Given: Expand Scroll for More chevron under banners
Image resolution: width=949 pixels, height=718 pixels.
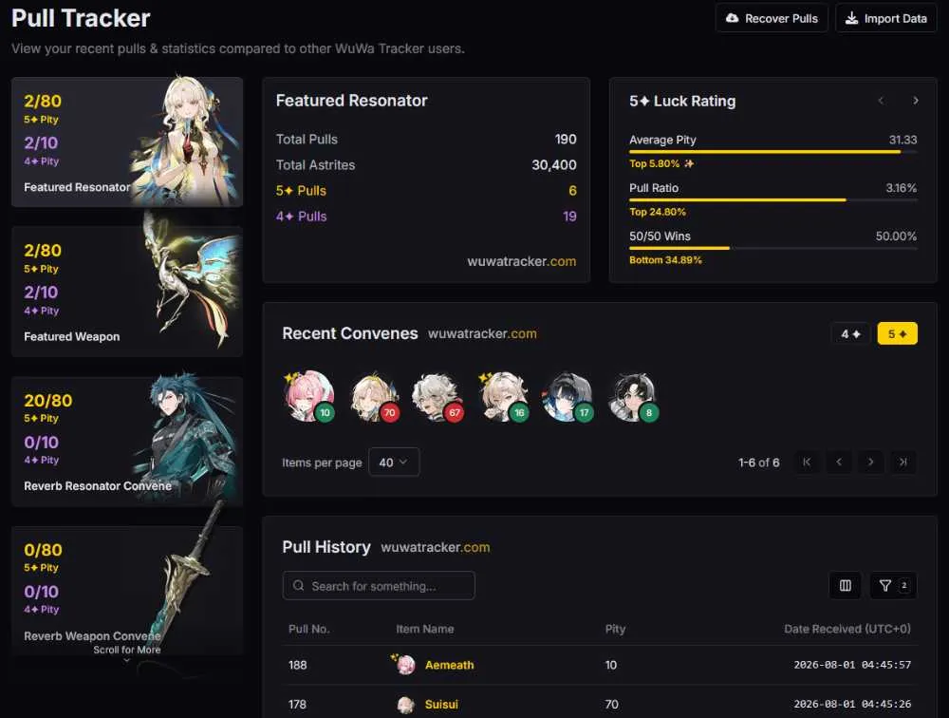Looking at the screenshot, I should point(126,660).
